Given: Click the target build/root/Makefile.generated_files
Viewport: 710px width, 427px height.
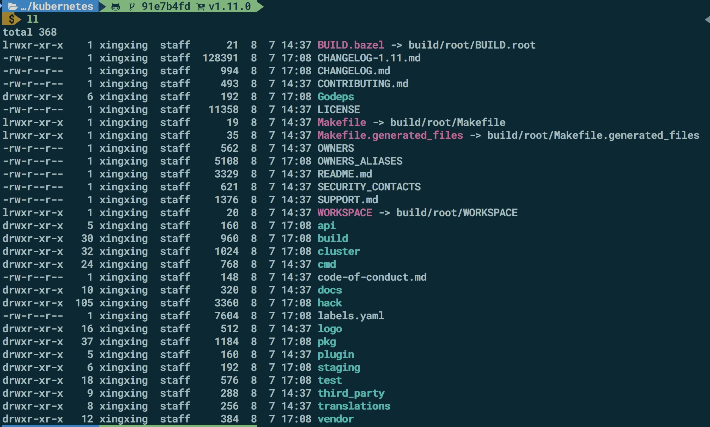Looking at the screenshot, I should click(593, 135).
